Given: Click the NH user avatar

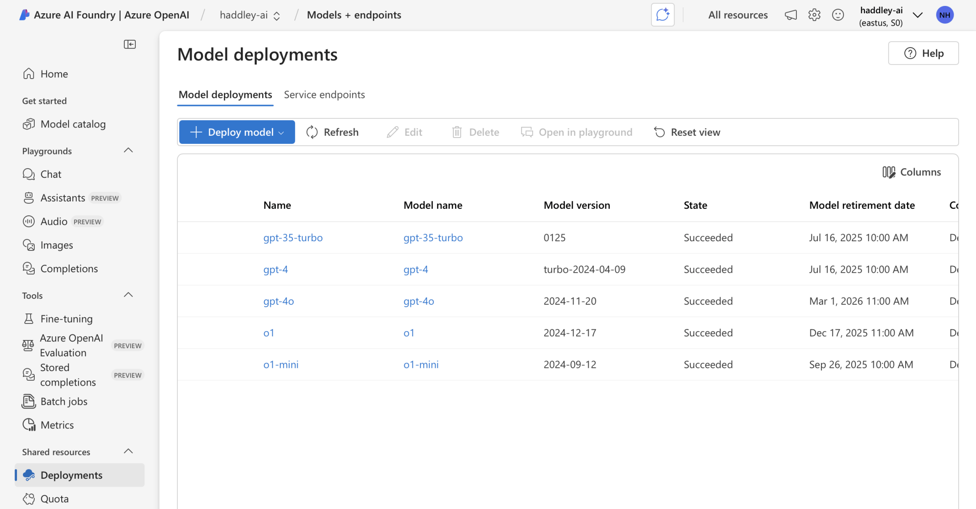Looking at the screenshot, I should point(944,15).
